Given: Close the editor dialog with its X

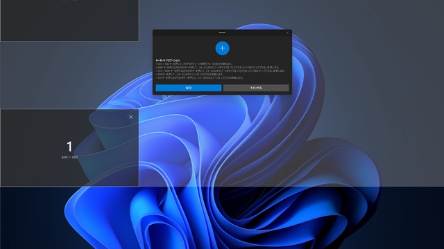Looking at the screenshot, I should (287, 33).
